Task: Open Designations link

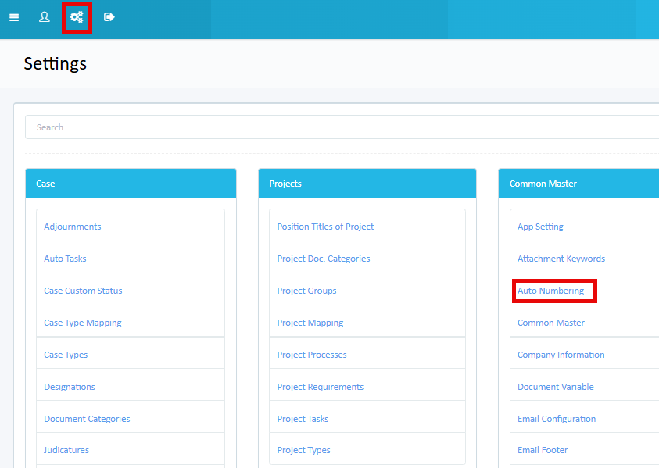Action: pos(70,387)
